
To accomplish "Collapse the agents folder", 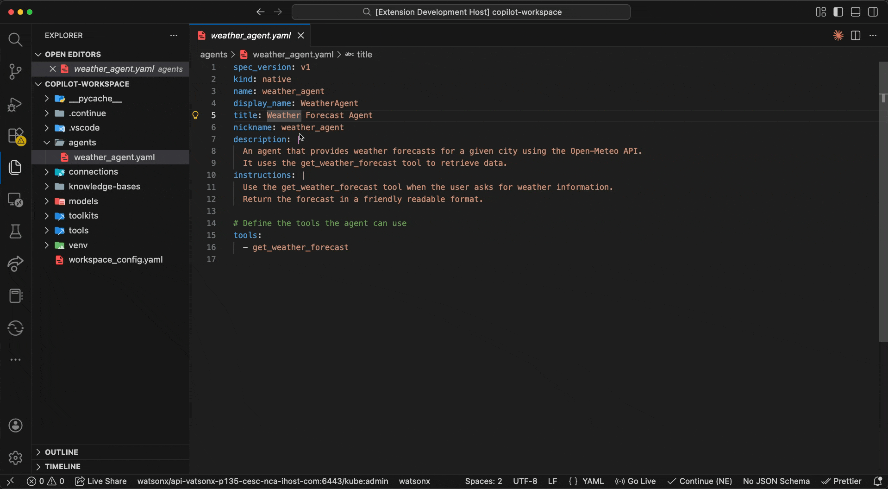I will click(x=82, y=143).
